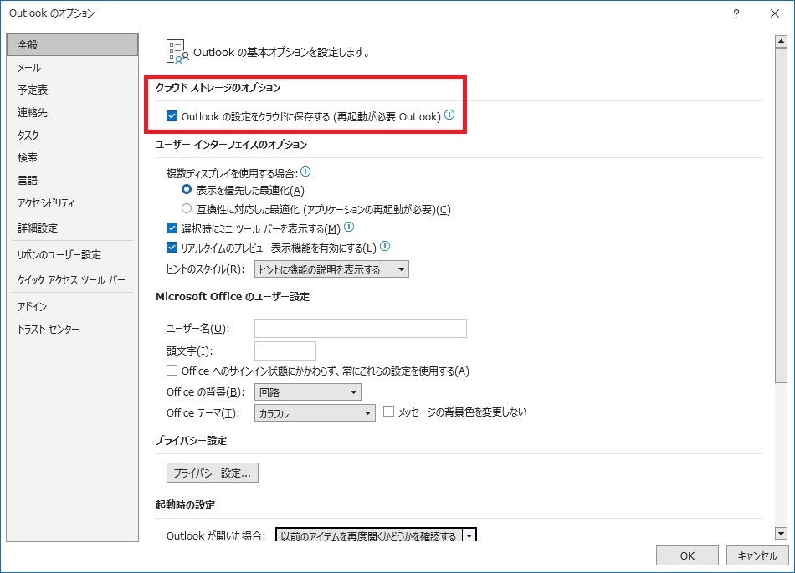Click info icon beside cloud settings checkbox

click(449, 115)
